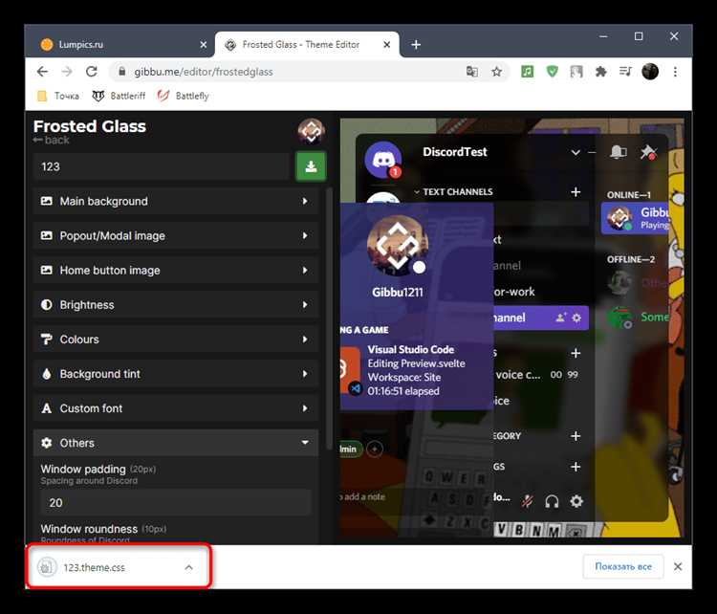The image size is (717, 614).
Task: Click the browser reload page icon
Action: coord(92,72)
